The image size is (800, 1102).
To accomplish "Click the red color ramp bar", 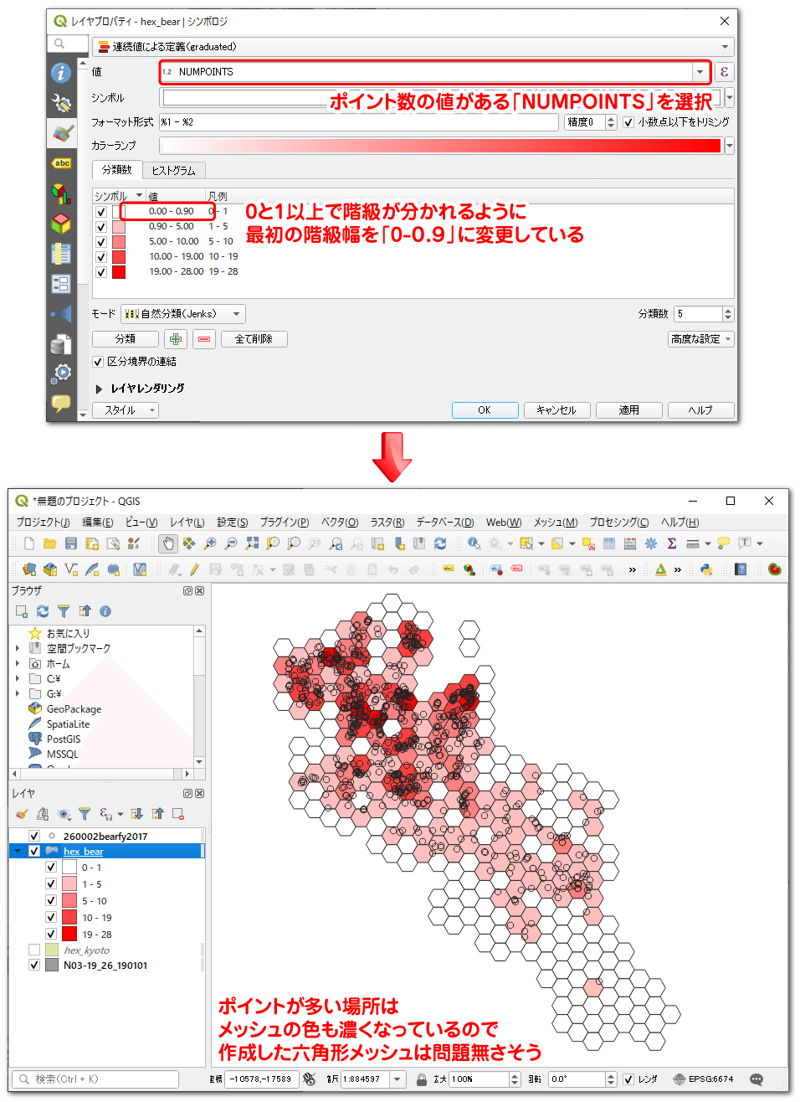I will [x=441, y=146].
